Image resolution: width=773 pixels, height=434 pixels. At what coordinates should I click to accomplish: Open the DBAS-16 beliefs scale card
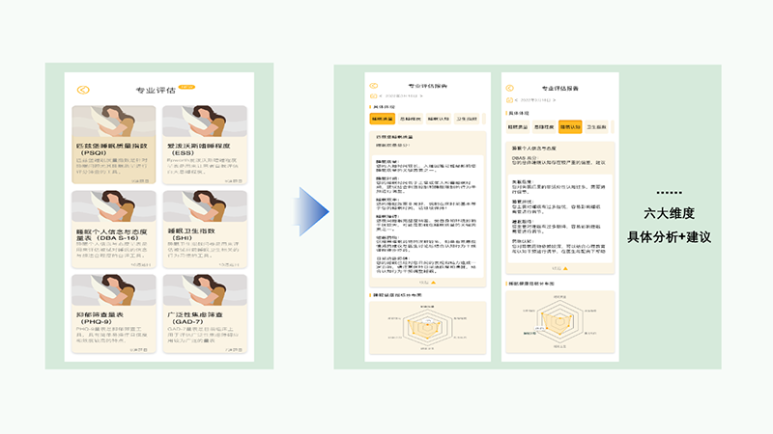113,230
